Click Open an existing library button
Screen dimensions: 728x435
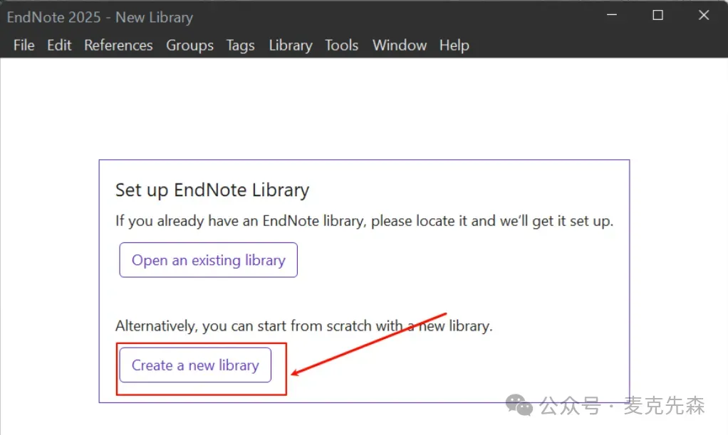[208, 260]
